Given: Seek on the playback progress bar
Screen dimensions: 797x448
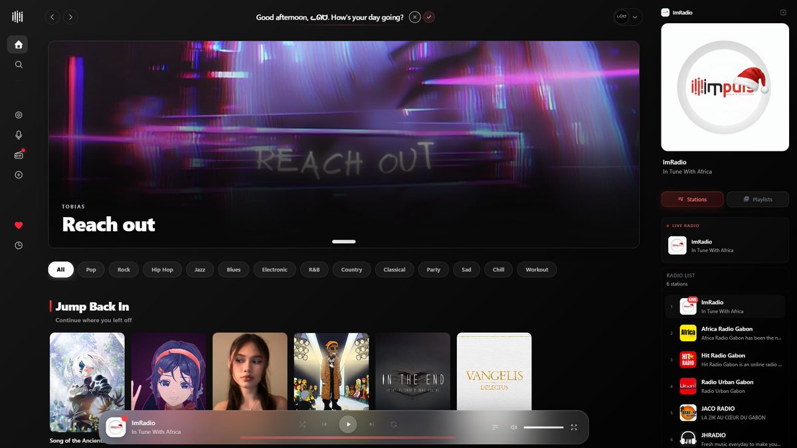Looking at the screenshot, I should [348, 438].
